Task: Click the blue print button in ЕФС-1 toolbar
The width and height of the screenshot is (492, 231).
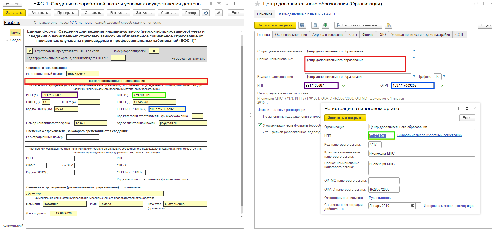Action: tap(206, 13)
